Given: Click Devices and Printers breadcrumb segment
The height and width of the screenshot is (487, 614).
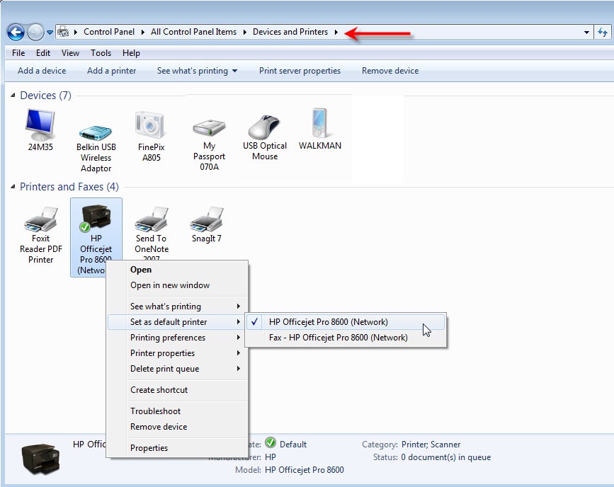Looking at the screenshot, I should 290,32.
